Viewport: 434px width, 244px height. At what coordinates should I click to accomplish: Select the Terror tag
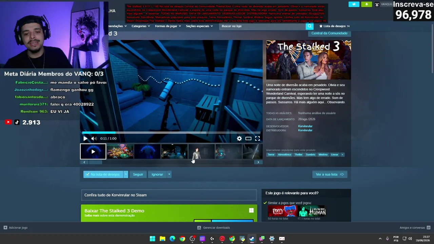[271, 155]
